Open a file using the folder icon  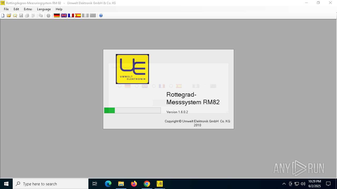[9, 15]
